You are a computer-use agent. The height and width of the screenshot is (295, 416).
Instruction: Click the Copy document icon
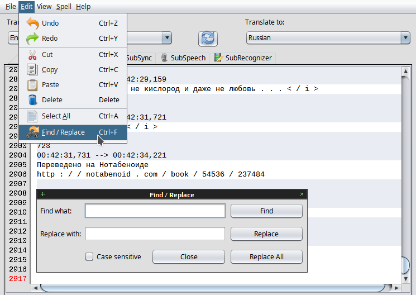click(32, 70)
